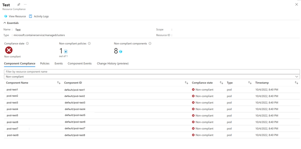Click component ID default/pod-test5
Image resolution: width=301 pixels, height=149 pixels.
pos(75,115)
